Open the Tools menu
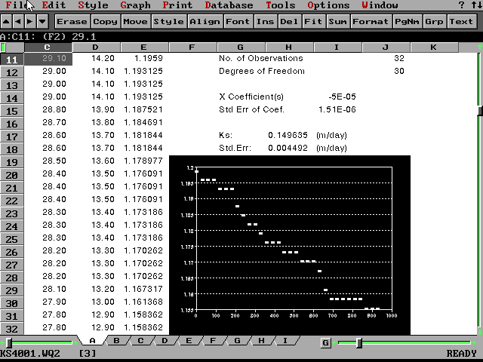 281,5
